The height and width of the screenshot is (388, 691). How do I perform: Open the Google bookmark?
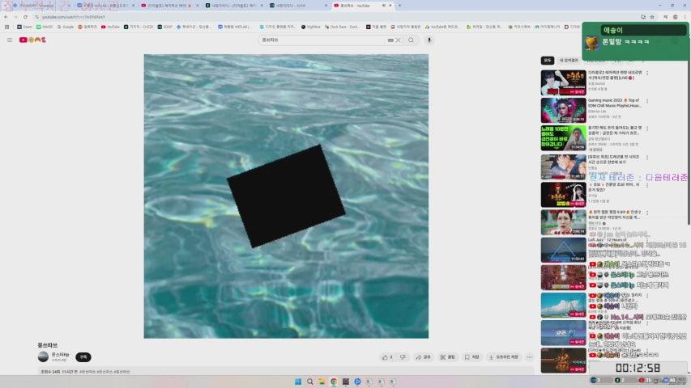tap(66, 27)
